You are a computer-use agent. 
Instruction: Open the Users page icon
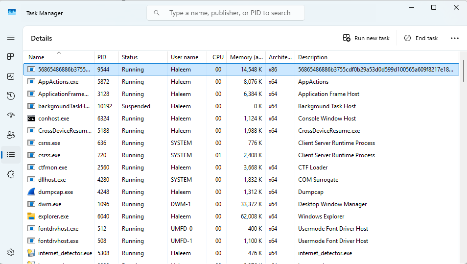pos(11,135)
